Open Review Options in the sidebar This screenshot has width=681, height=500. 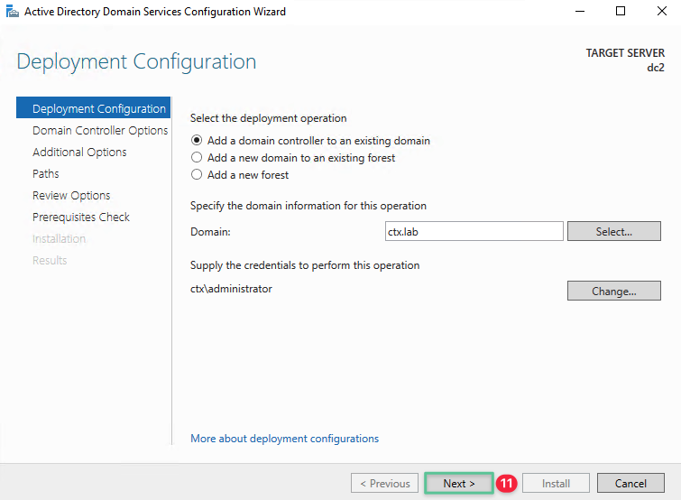[x=71, y=196]
